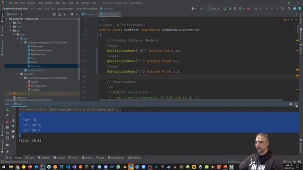Click the wrench icon in Run panel

pyautogui.click(x=8, y=115)
